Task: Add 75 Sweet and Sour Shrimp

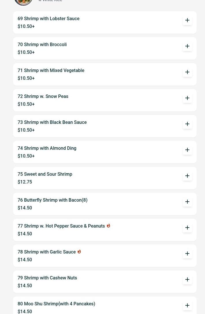Action: tap(187, 176)
